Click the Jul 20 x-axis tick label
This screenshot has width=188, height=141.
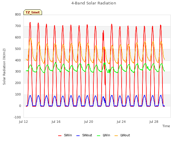[x=89, y=122]
